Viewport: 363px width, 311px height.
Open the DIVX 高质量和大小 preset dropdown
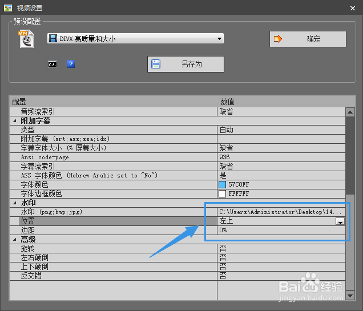coord(135,38)
